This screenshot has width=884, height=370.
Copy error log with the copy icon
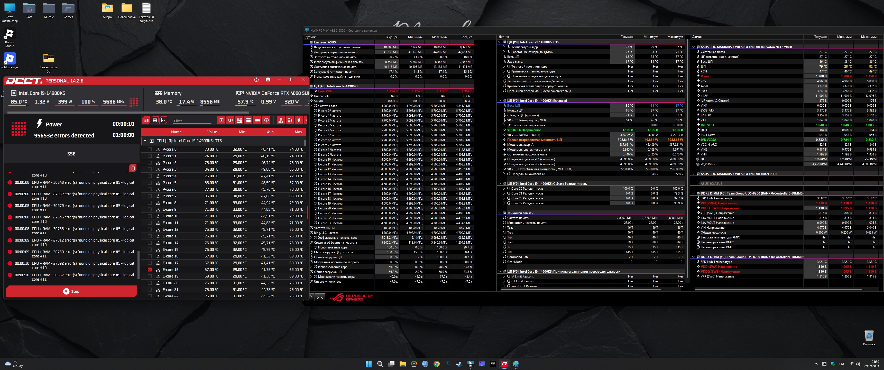133,168
